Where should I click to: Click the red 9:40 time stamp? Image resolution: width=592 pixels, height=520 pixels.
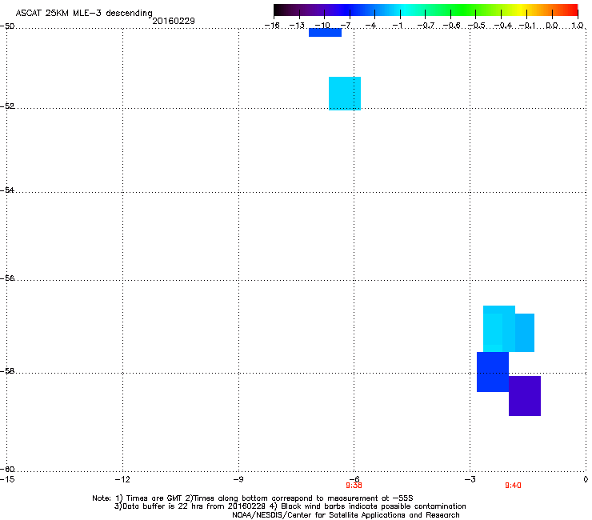pos(513,486)
